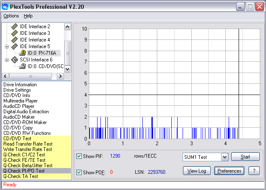Click the View Log button
266x190 pixels.
197,171
